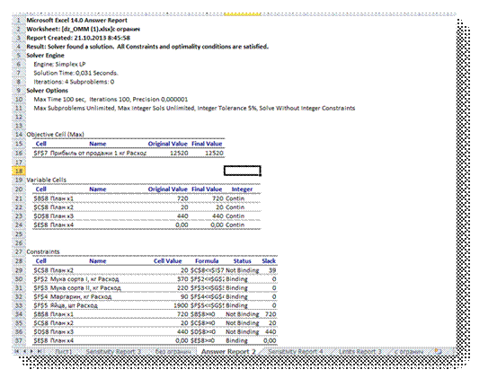Screen dimensions: 488x387
Task: Click 'Report Created: 21.10.2013 8:45:58' cell
Action: click(x=78, y=38)
